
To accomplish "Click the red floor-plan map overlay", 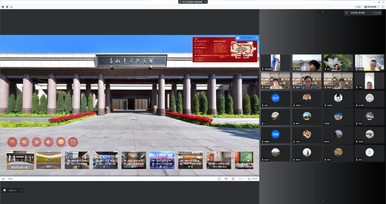I will [x=225, y=49].
